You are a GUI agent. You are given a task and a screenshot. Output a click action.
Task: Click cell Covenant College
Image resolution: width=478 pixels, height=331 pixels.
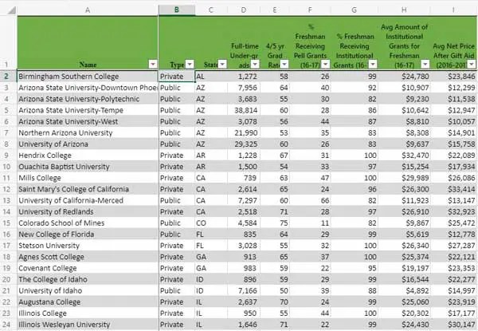point(88,268)
